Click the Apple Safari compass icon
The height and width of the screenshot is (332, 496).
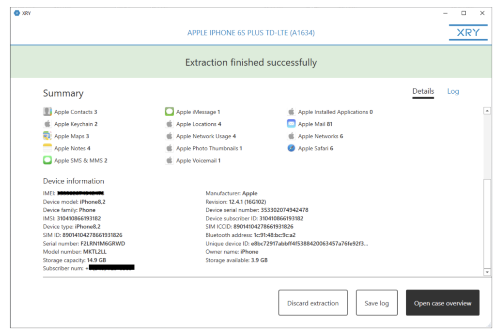[x=291, y=148]
